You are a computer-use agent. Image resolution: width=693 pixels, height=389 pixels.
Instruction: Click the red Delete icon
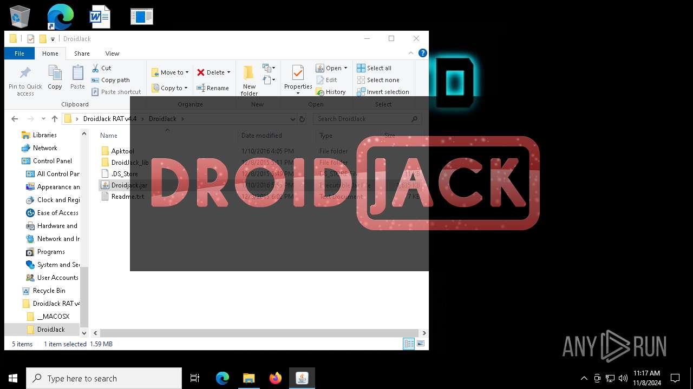[x=201, y=72]
